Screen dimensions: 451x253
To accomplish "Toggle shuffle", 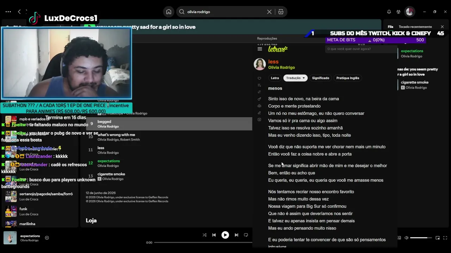I will click(x=204, y=235).
